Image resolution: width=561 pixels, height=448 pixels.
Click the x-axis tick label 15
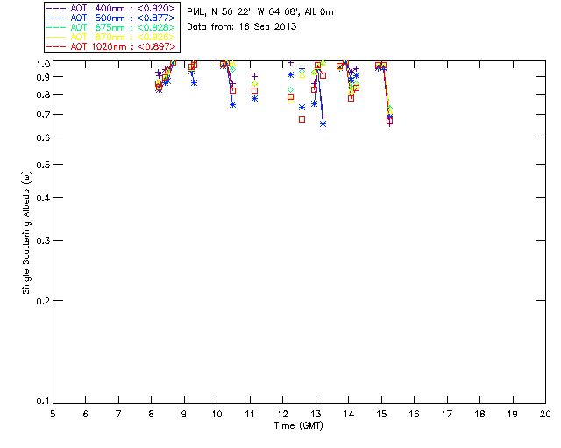click(x=381, y=414)
